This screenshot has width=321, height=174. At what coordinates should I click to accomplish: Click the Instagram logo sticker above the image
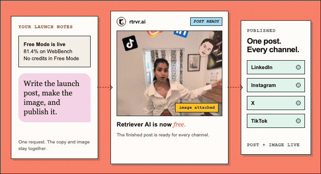coord(154,34)
